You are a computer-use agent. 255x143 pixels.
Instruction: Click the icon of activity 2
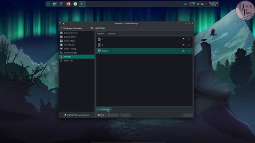point(99,45)
